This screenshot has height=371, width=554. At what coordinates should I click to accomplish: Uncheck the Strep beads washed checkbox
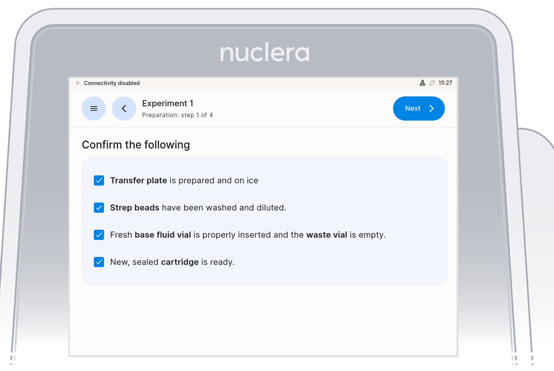pos(99,208)
